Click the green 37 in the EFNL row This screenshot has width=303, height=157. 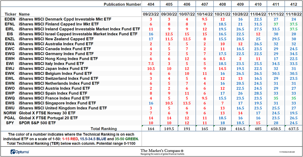click(x=276, y=24)
